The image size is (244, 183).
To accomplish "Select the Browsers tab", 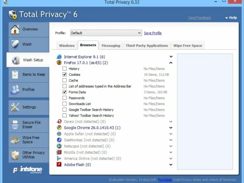I will tap(88, 45).
